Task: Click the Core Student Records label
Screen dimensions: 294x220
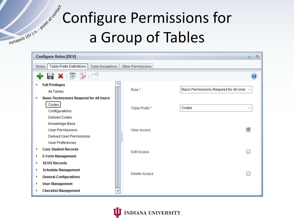Action: [60, 149]
